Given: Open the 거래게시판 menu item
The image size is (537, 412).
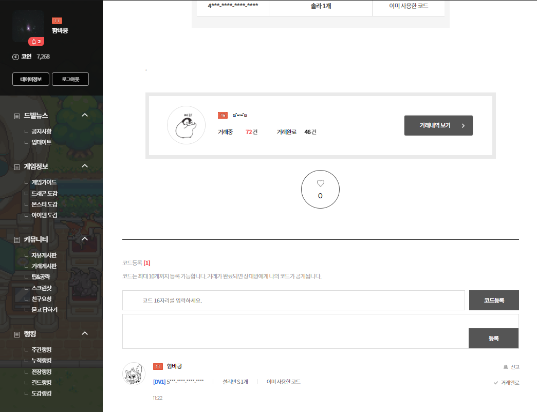Looking at the screenshot, I should point(44,266).
